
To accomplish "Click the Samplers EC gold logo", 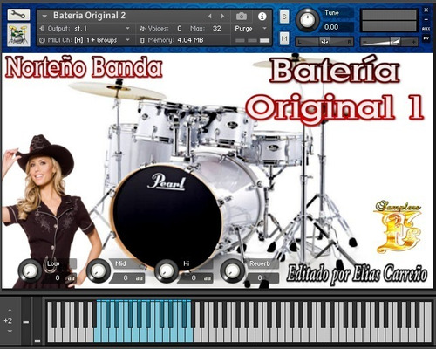I will tap(398, 227).
